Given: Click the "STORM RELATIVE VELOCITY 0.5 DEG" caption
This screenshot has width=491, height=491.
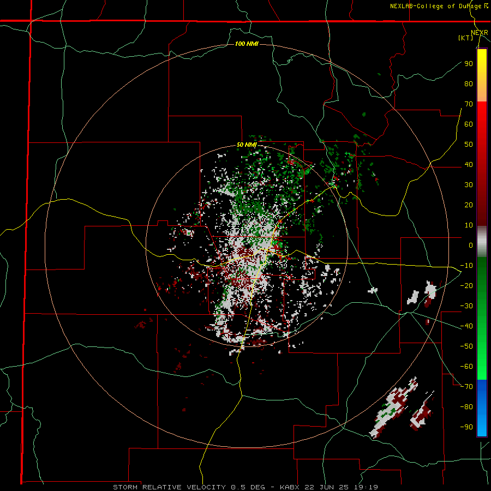Looking at the screenshot, I should [189, 487].
